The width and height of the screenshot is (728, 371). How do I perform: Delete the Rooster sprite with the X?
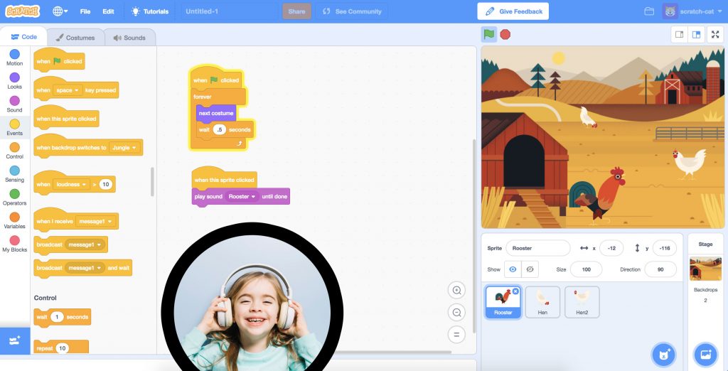click(515, 291)
